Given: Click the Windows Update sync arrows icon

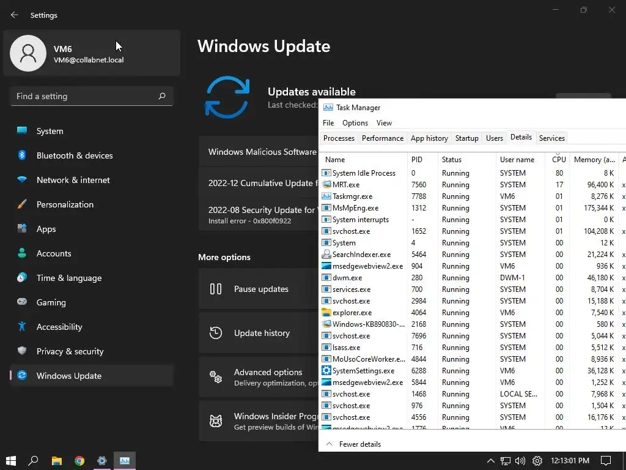Looking at the screenshot, I should pyautogui.click(x=227, y=97).
